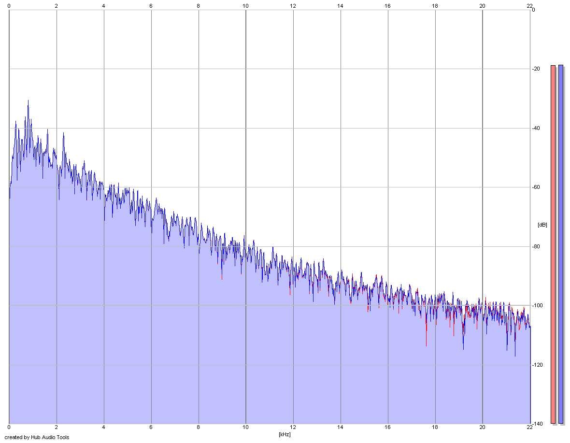Click the bottom axis 6 kHz label

tap(151, 428)
